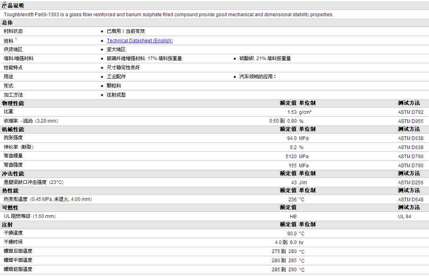Select the 280 到 285 °C value

[288, 261]
